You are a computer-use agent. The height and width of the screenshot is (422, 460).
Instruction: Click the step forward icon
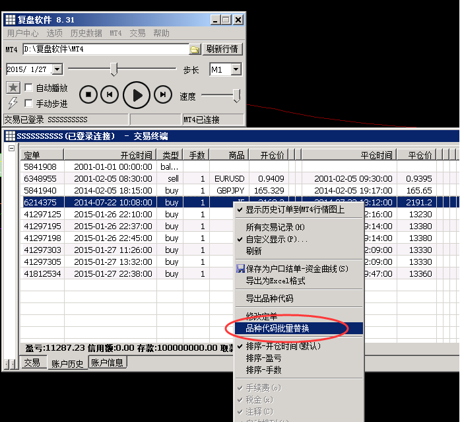(162, 95)
